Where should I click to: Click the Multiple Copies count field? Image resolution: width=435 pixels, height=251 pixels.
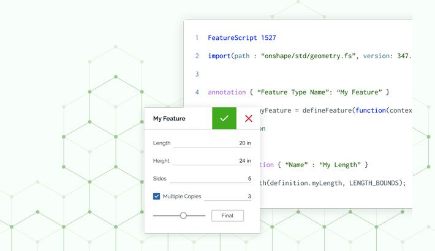pyautogui.click(x=227, y=197)
